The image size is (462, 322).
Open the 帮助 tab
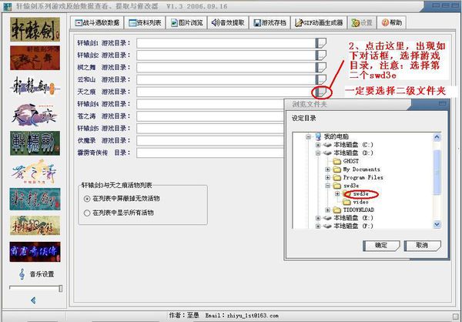click(x=392, y=22)
